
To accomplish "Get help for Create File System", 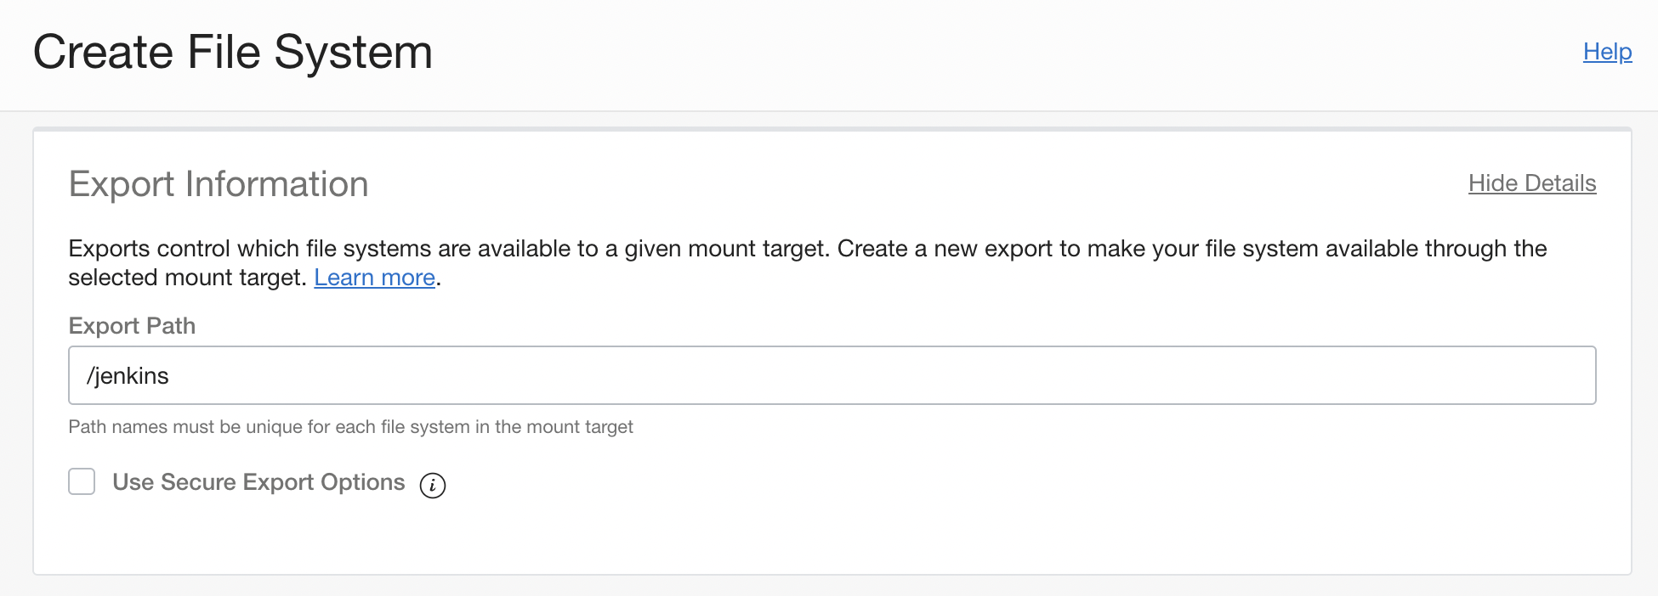I will pyautogui.click(x=1607, y=52).
